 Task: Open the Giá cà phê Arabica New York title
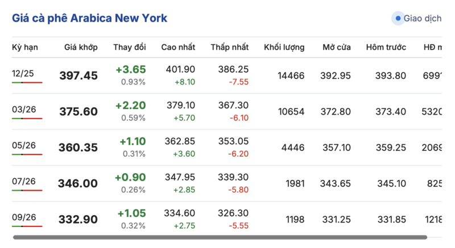(90, 18)
